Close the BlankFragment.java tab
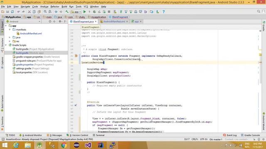 tap(96, 22)
